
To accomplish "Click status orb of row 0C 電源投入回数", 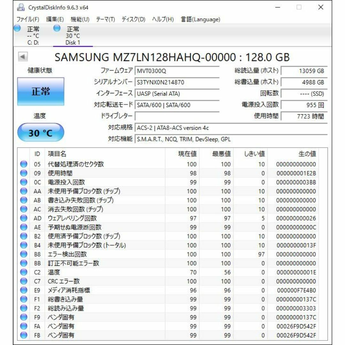I will (x=24, y=182).
